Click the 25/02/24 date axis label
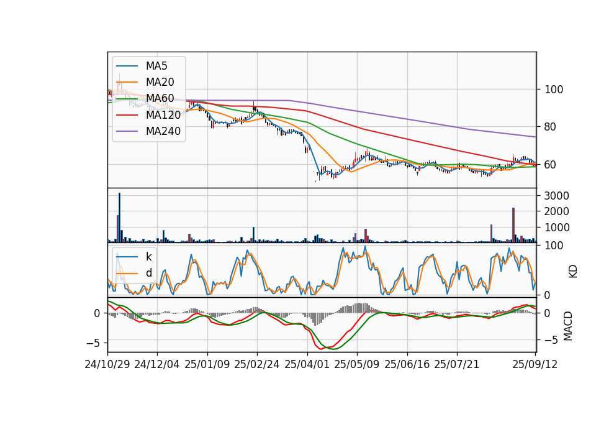The height and width of the screenshot is (429, 596). click(x=257, y=364)
